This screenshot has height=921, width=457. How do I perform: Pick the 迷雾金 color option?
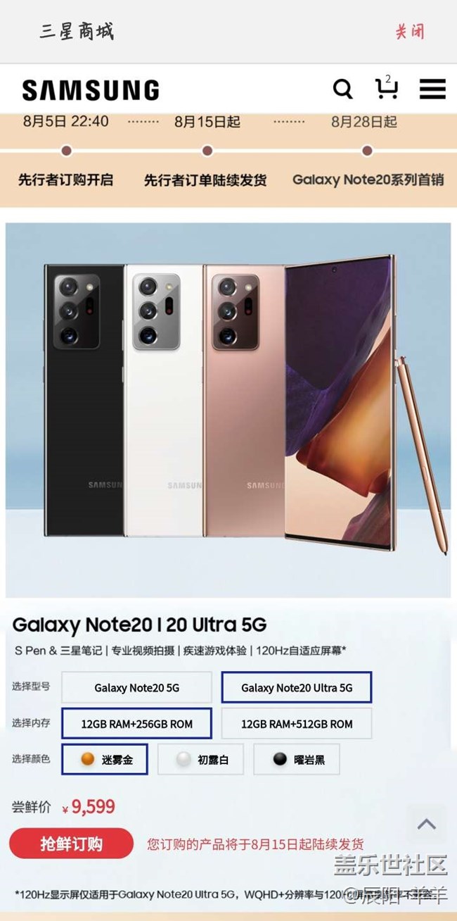[x=105, y=759]
